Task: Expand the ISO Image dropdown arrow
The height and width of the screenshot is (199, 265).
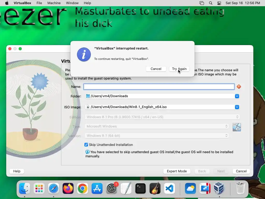Action: (237, 107)
